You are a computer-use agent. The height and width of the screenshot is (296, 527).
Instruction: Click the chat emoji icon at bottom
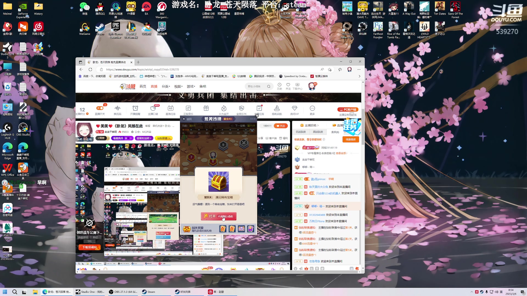pos(295,269)
